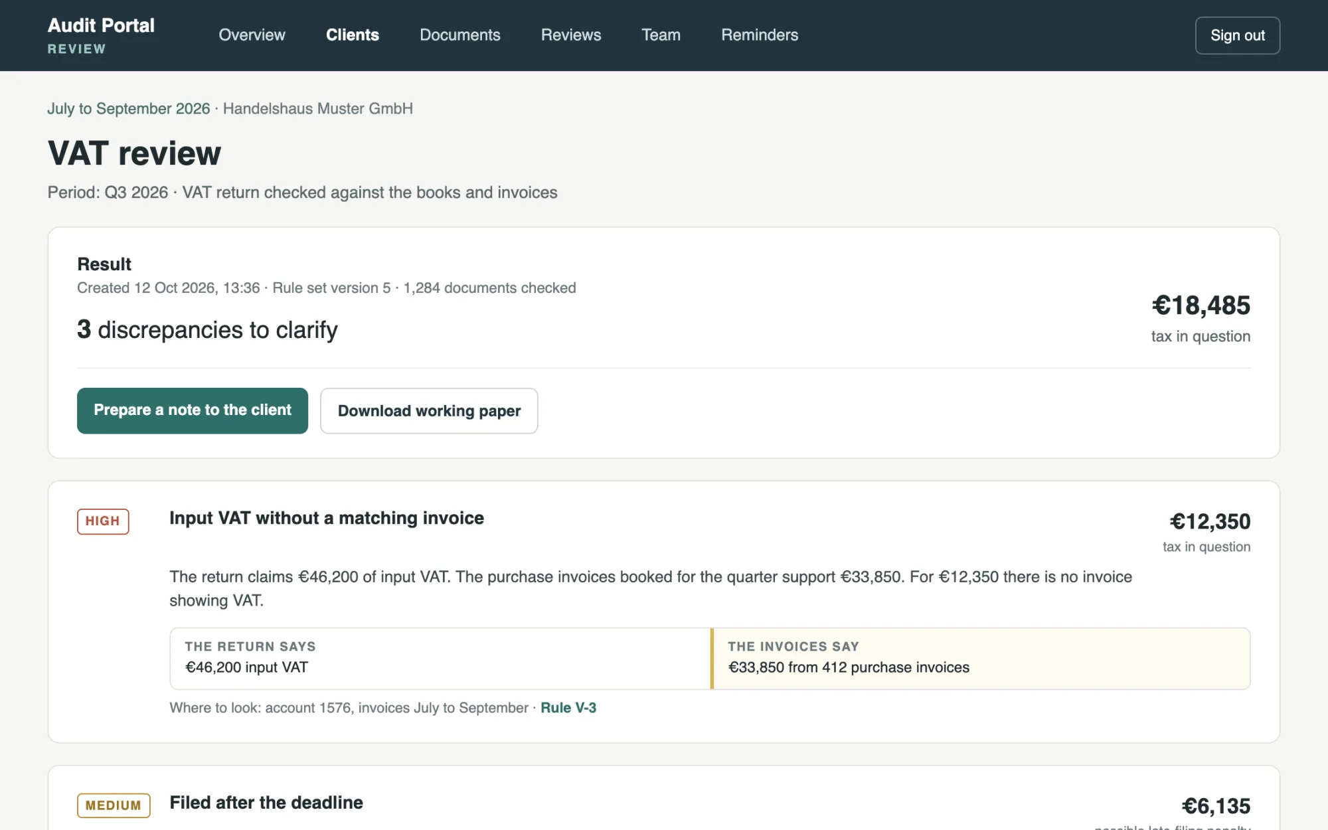Open the Reviews nav item

click(x=570, y=35)
